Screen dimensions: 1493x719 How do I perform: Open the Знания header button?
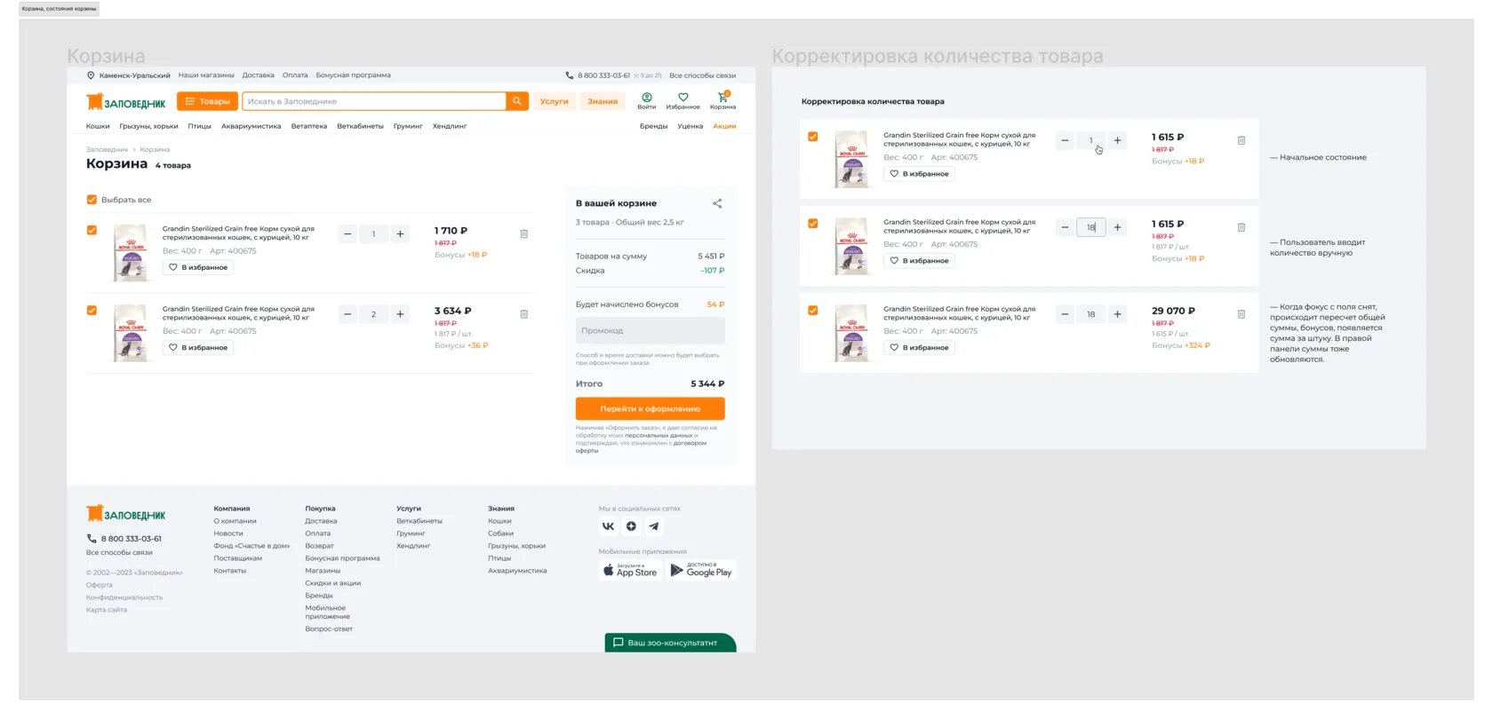(603, 101)
